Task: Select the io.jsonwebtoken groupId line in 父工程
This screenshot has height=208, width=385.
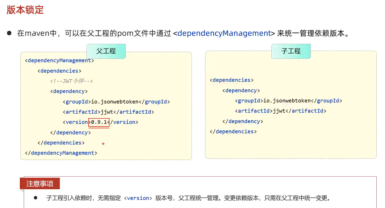Action: (116, 102)
